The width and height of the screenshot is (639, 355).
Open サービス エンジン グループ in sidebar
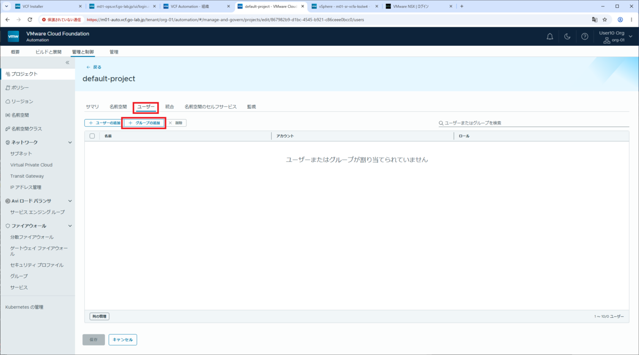37,212
